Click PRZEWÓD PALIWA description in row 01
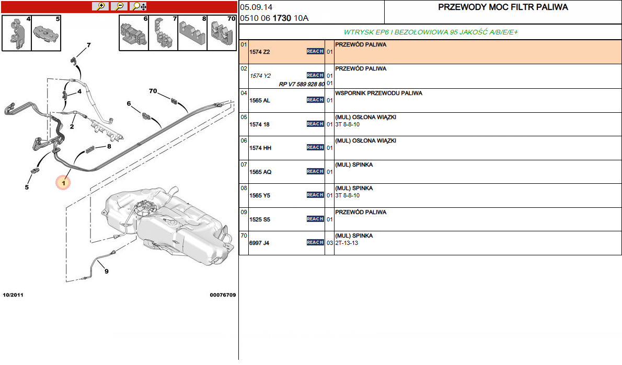622x365 pixels. point(361,45)
